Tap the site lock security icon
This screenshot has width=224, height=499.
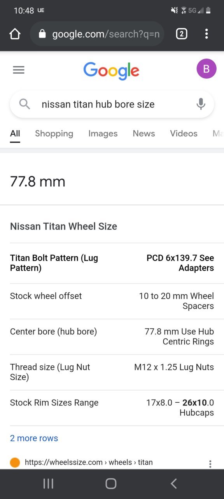click(42, 34)
